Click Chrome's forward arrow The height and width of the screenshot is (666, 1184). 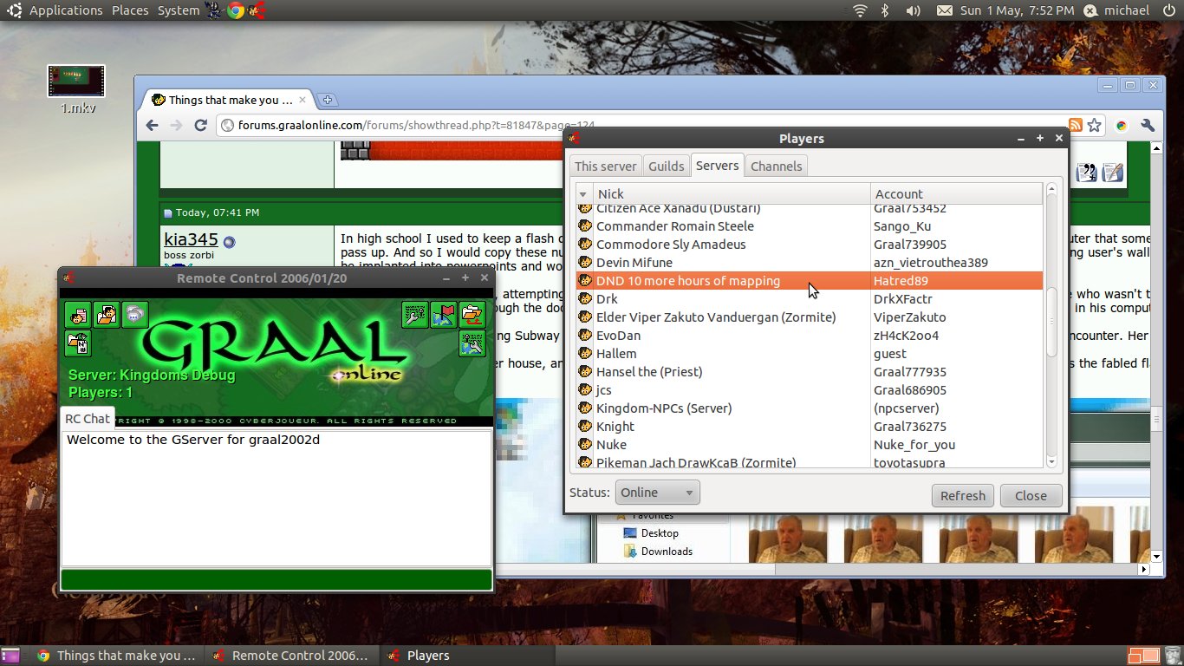[x=176, y=125]
